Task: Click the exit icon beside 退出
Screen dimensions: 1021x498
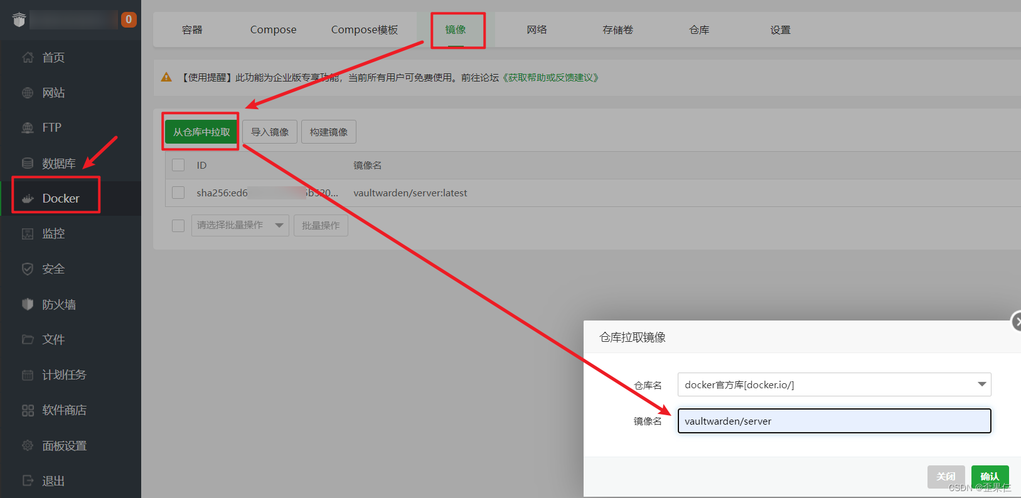Action: [x=28, y=480]
